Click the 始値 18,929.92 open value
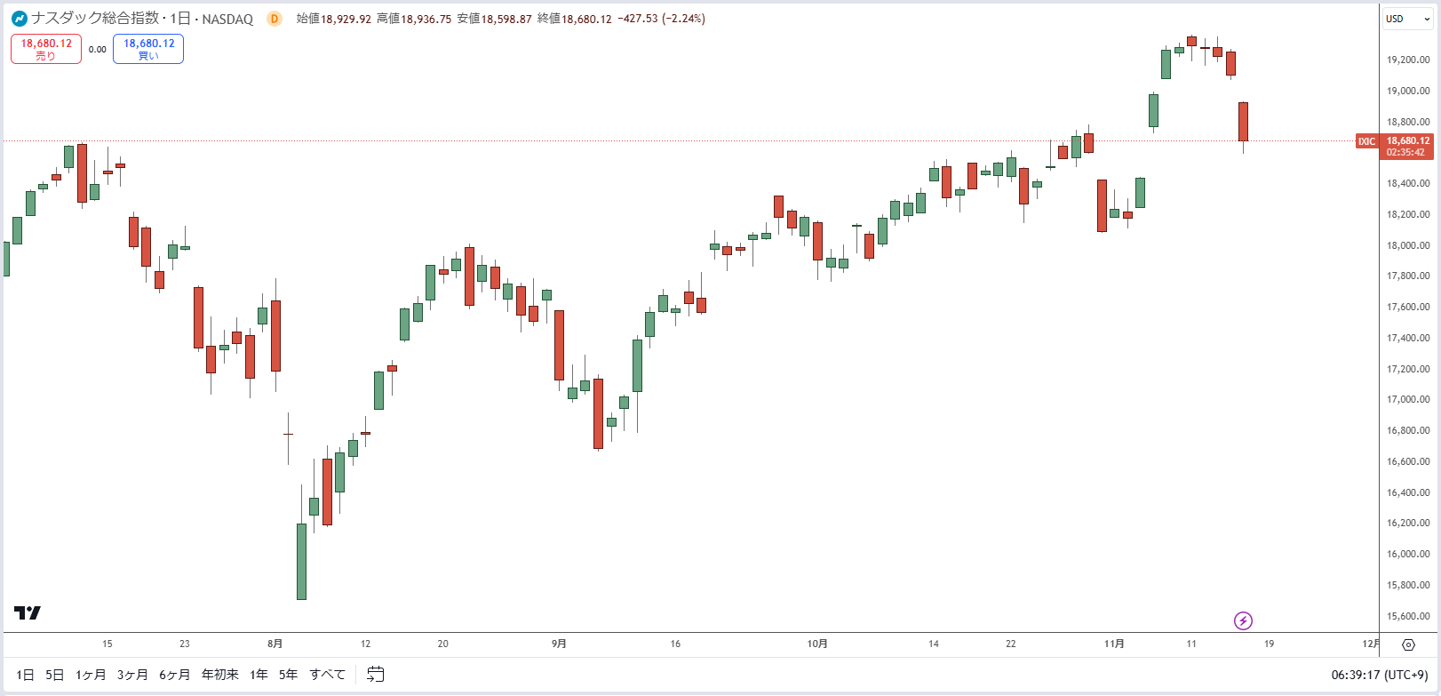1441x696 pixels. pyautogui.click(x=334, y=19)
